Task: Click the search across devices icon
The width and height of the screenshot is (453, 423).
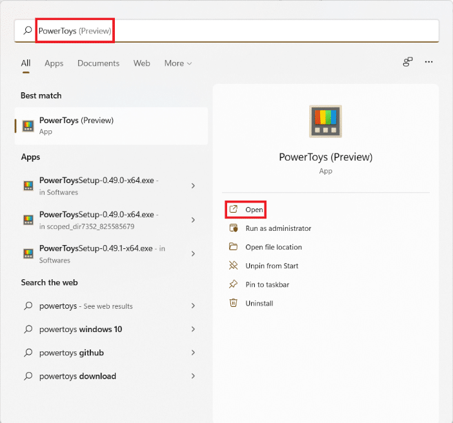Action: pyautogui.click(x=407, y=62)
